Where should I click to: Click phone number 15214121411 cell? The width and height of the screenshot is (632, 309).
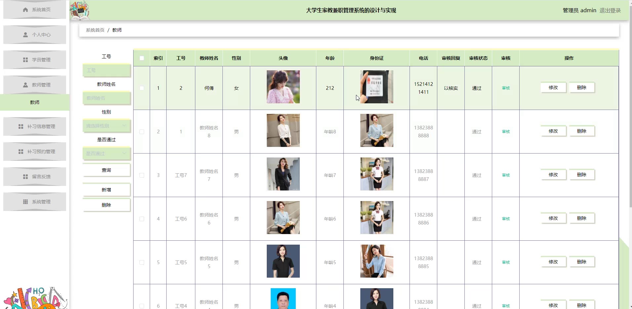tap(423, 88)
